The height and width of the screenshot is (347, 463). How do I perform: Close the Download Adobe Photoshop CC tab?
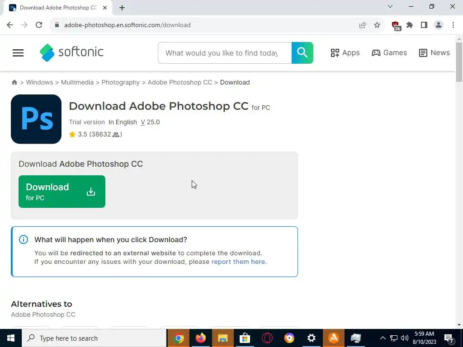coord(105,8)
